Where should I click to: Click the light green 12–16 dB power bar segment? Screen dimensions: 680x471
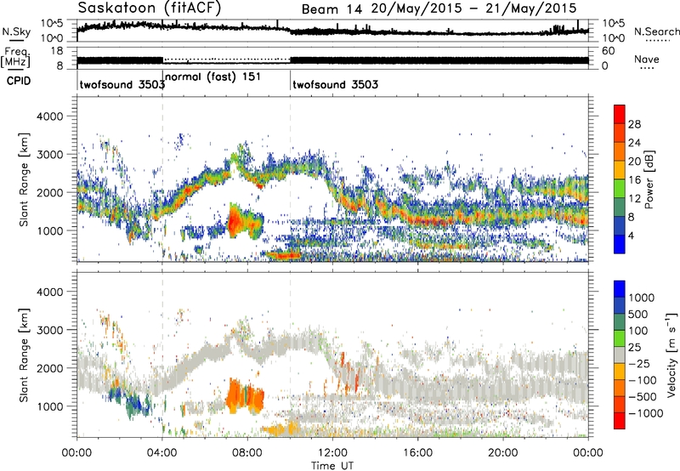pos(620,189)
